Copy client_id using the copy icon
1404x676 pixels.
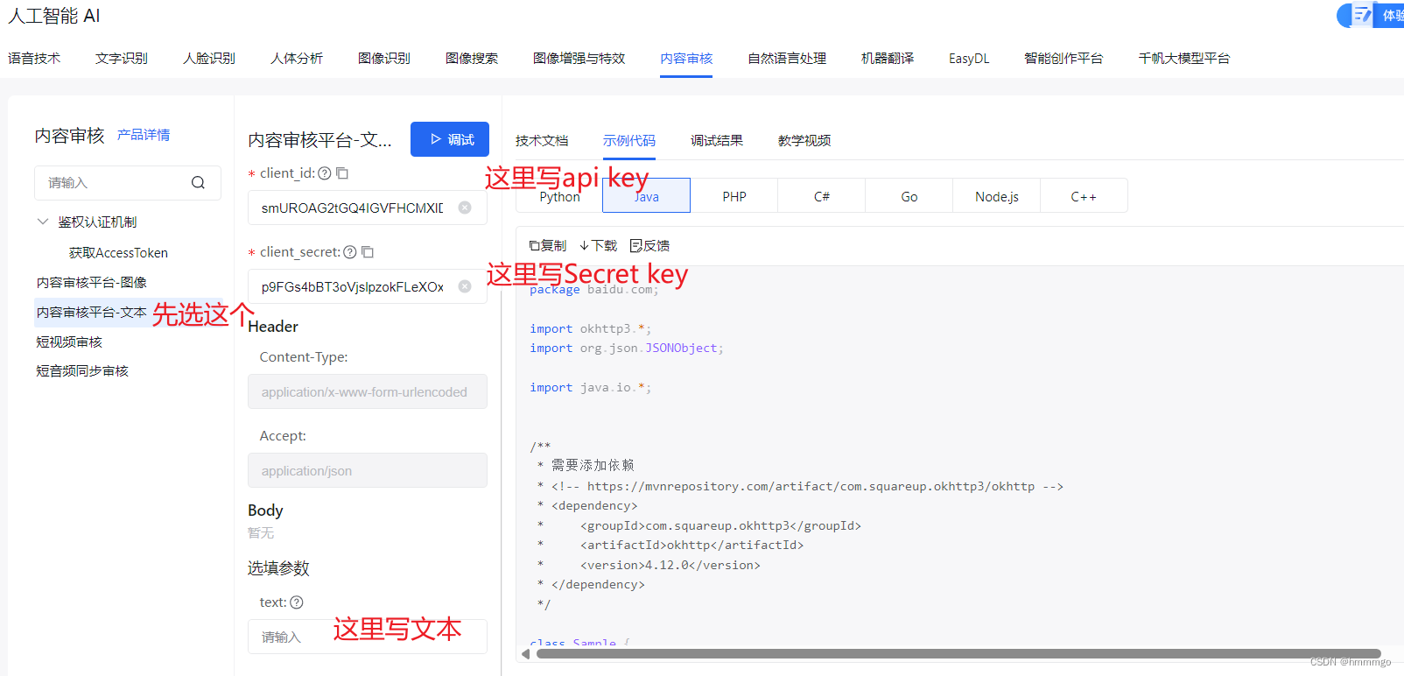pyautogui.click(x=342, y=173)
